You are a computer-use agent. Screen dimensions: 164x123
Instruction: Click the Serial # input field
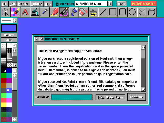(71, 97)
